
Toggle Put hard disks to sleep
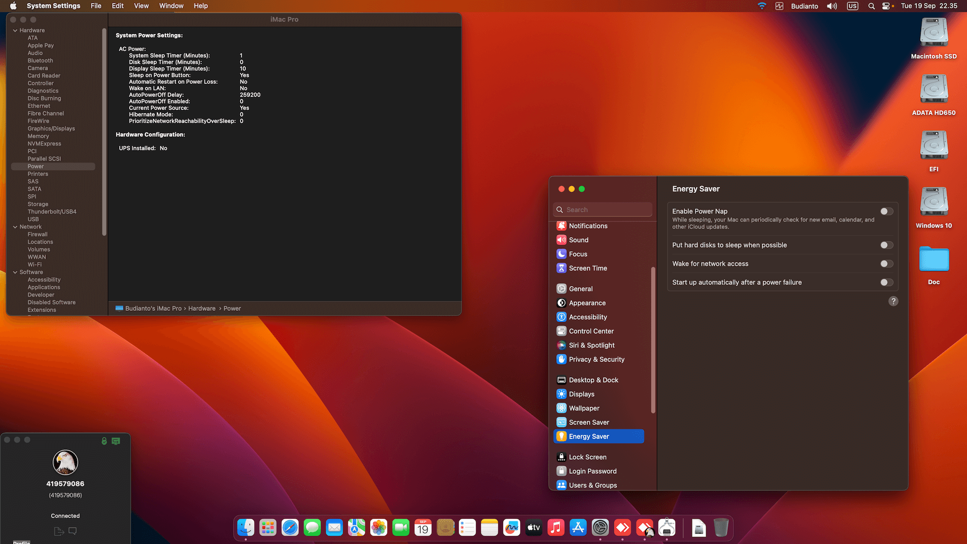(x=886, y=245)
